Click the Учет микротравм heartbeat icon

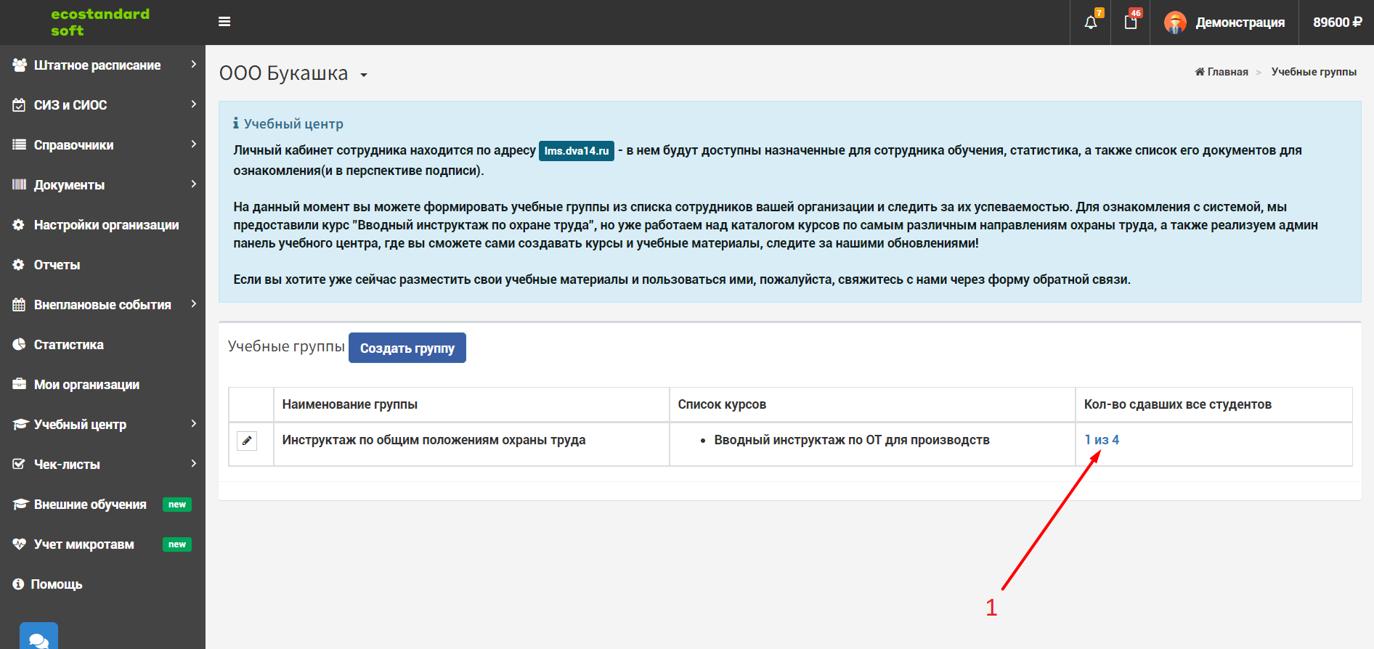tap(20, 544)
